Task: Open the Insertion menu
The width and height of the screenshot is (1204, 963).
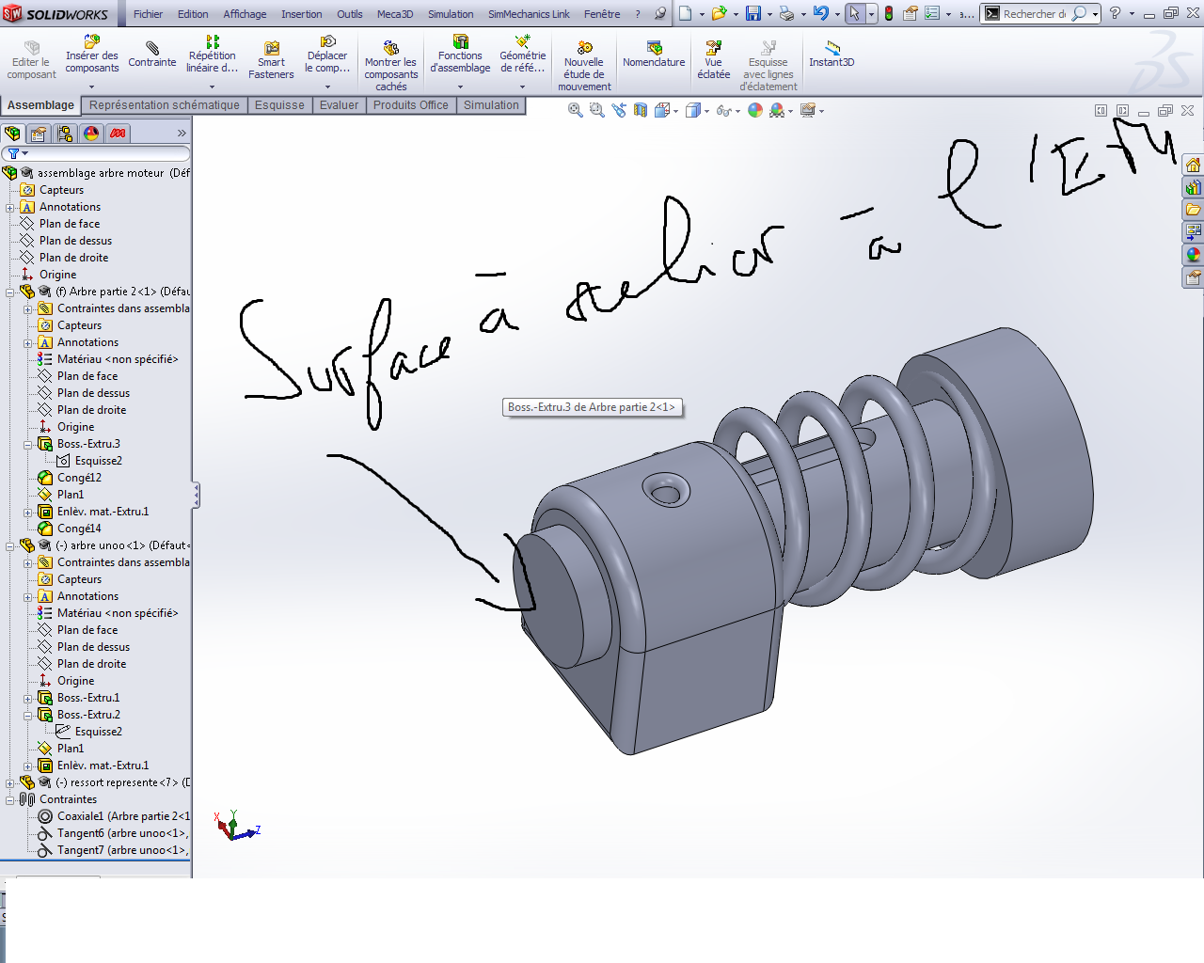Action: (x=301, y=14)
